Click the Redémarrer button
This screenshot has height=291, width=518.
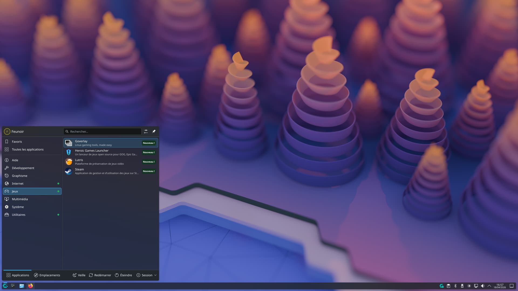tap(100, 275)
